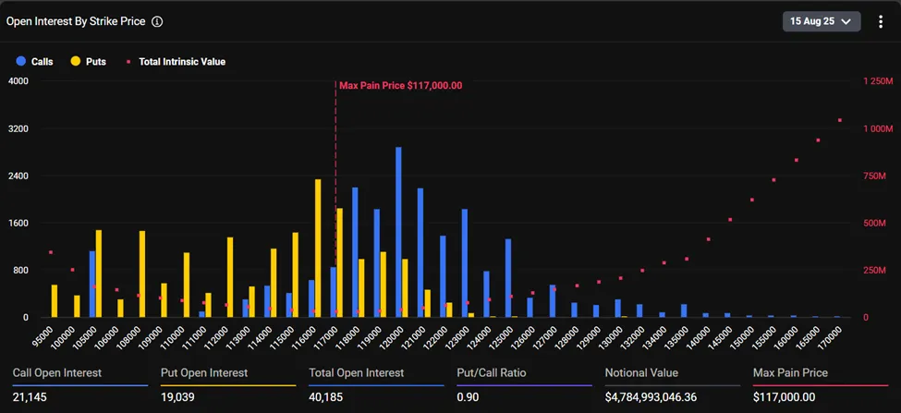Click the intrinsic value dot above strike 170000
The height and width of the screenshot is (413, 901).
(839, 120)
